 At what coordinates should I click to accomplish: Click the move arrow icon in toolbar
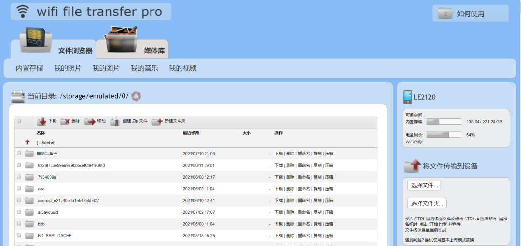tap(89, 122)
